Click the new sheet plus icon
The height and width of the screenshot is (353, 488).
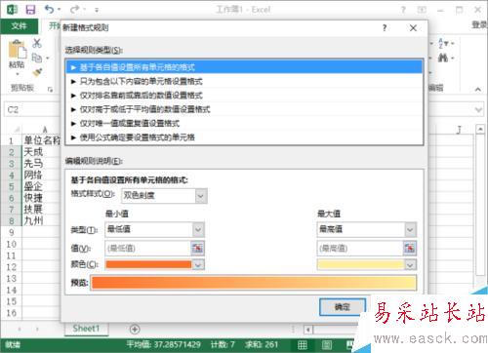point(135,330)
